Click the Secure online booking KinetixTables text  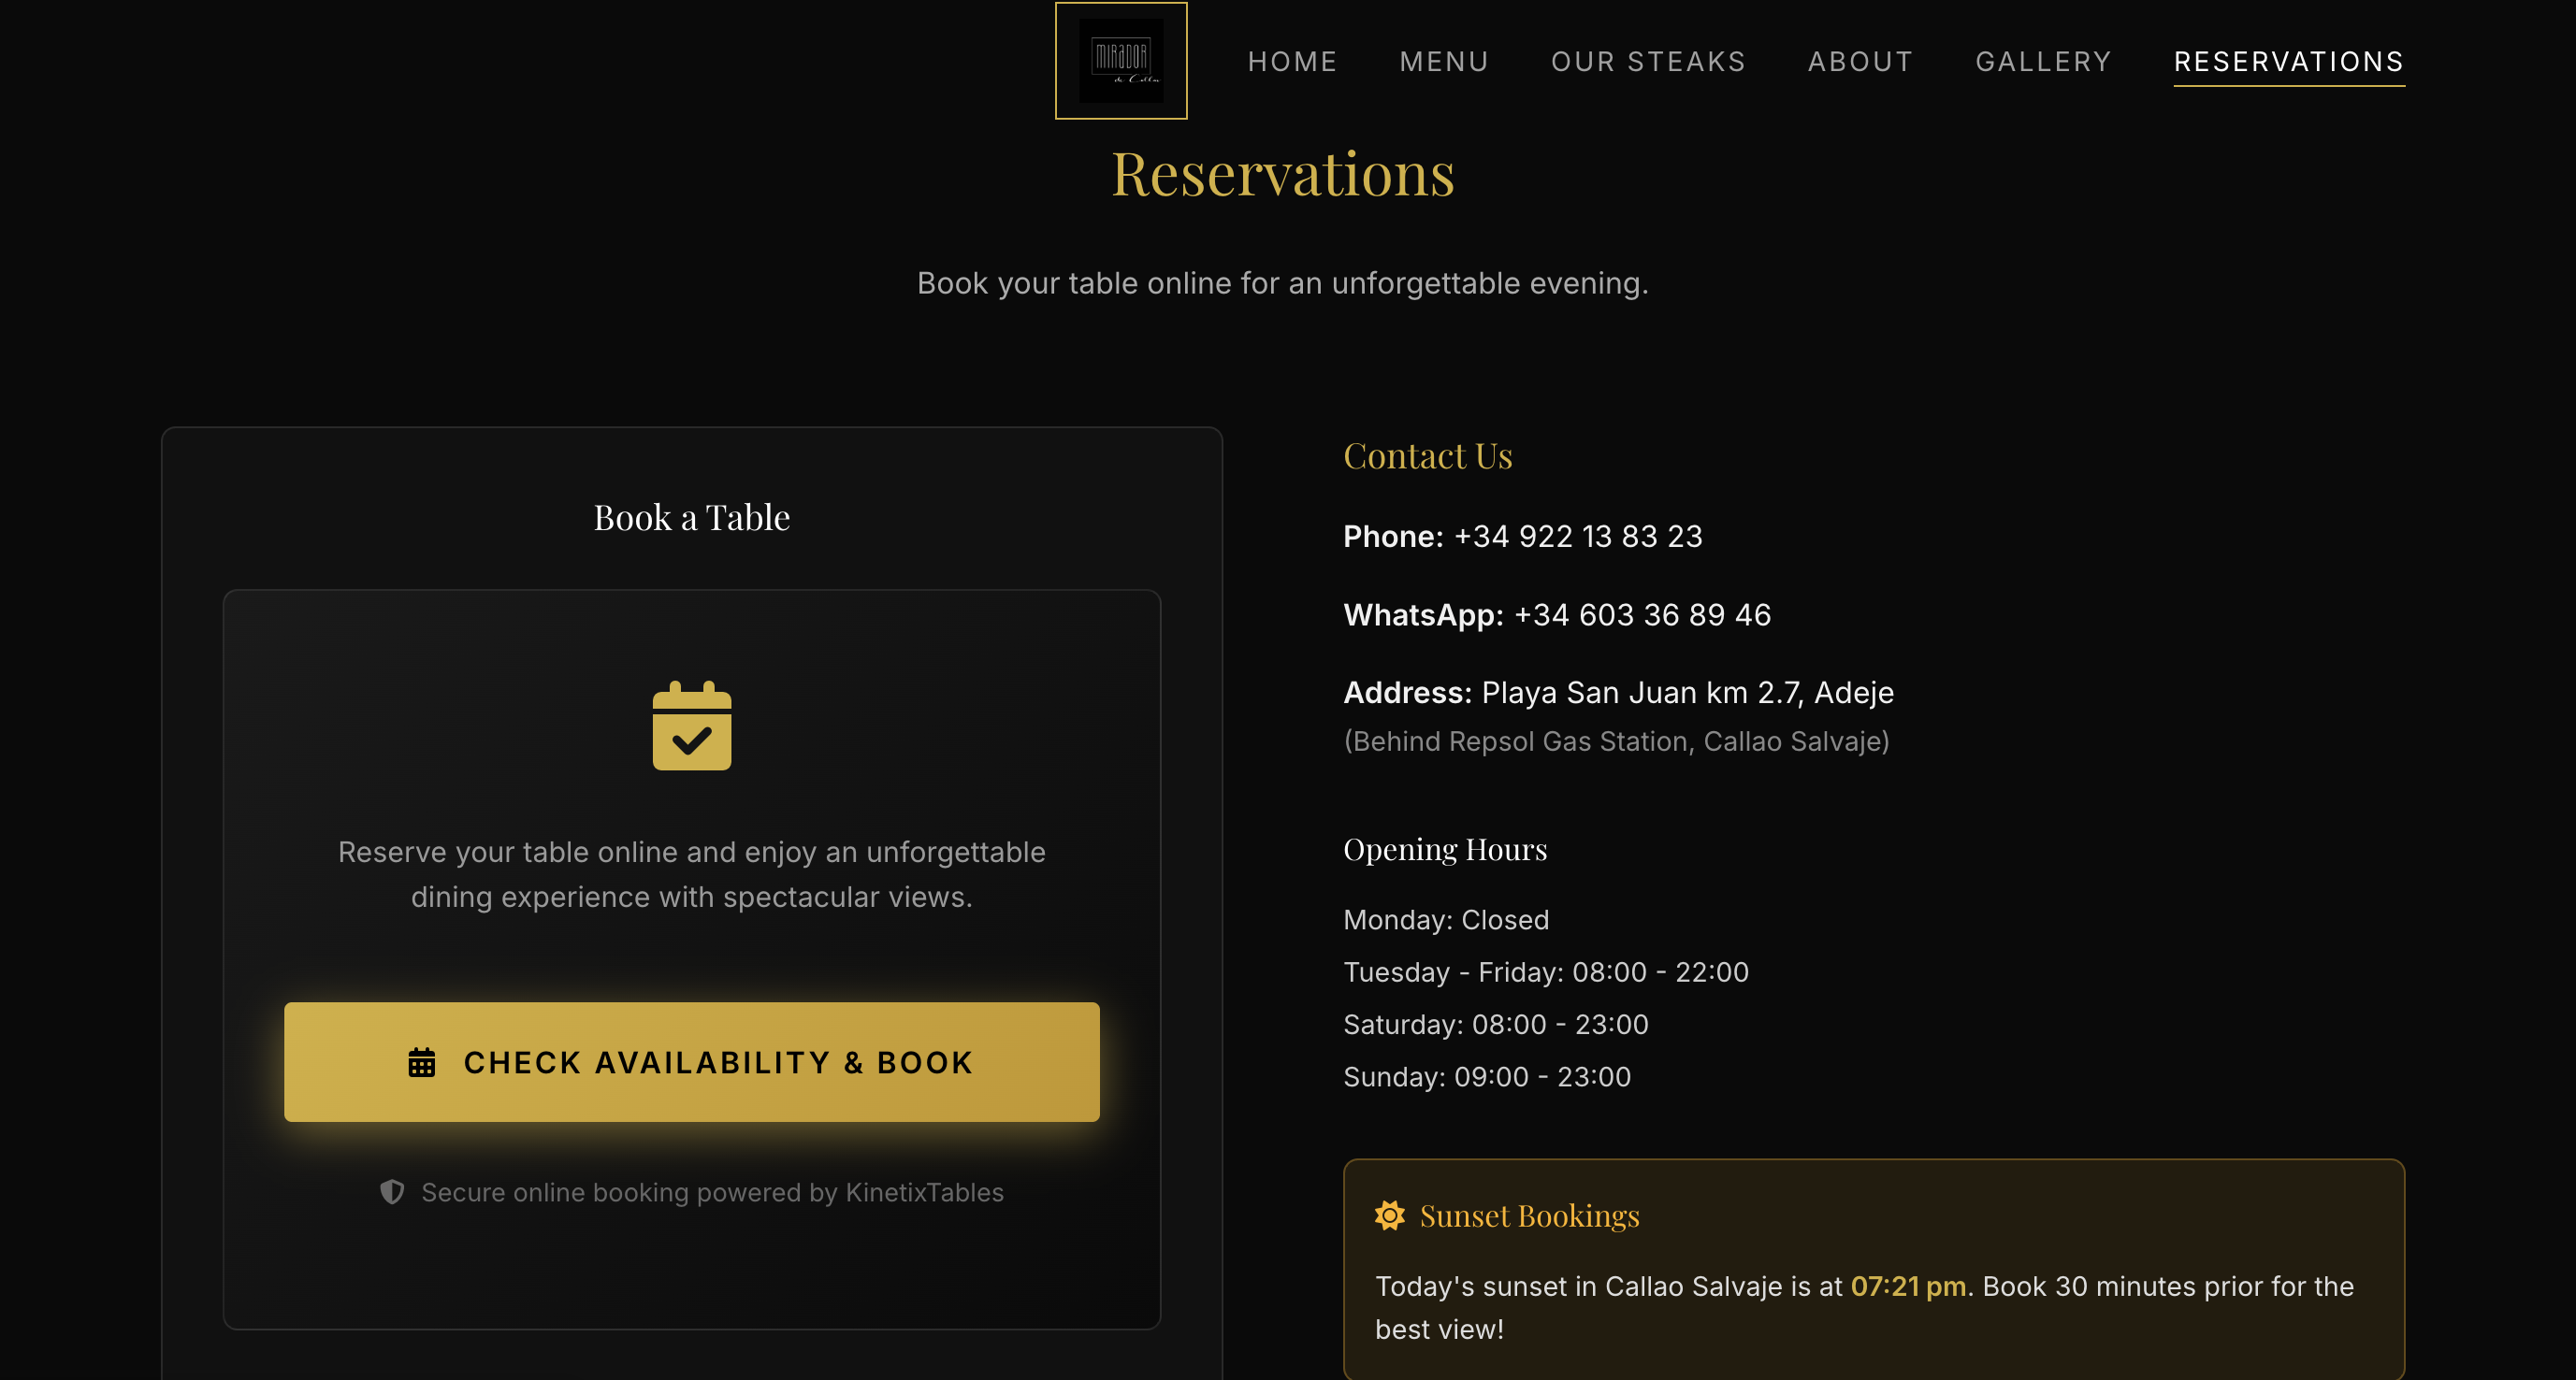(x=712, y=1192)
